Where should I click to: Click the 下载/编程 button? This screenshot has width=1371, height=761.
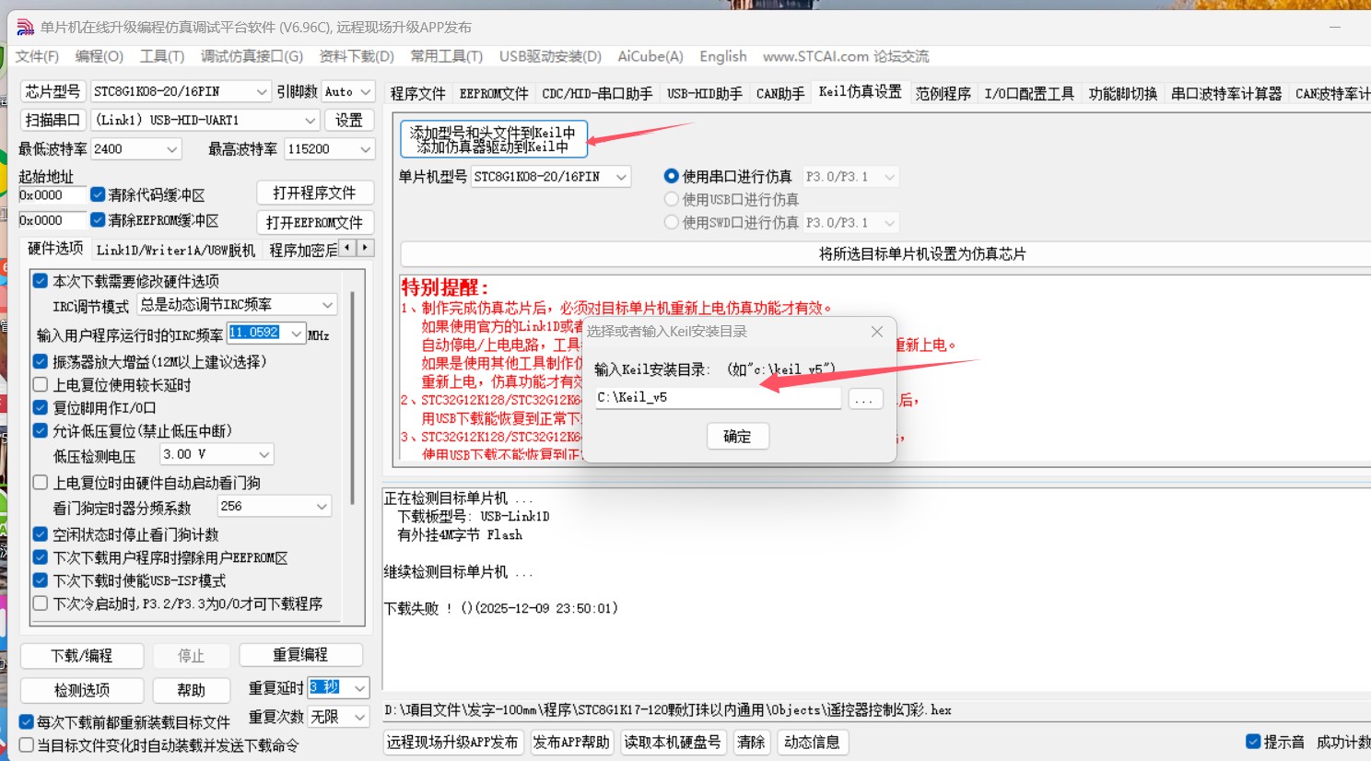click(81, 655)
